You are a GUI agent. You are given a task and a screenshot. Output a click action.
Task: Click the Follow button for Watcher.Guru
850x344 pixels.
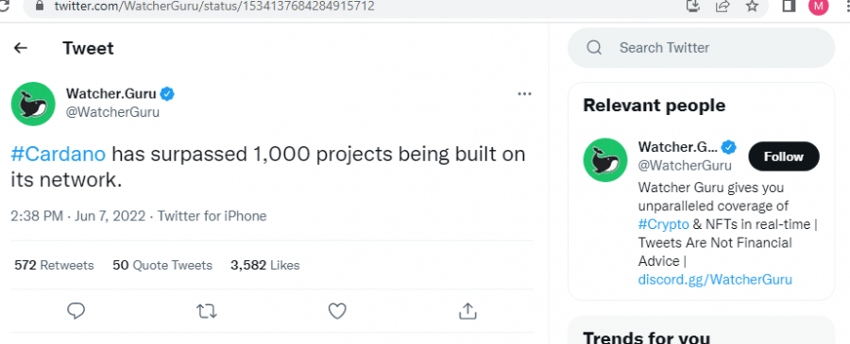click(784, 156)
